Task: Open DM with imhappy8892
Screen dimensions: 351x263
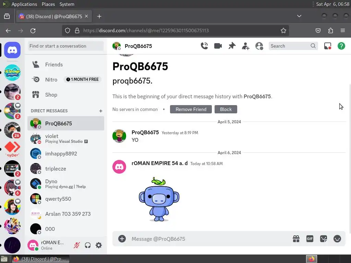Action: 66,154
